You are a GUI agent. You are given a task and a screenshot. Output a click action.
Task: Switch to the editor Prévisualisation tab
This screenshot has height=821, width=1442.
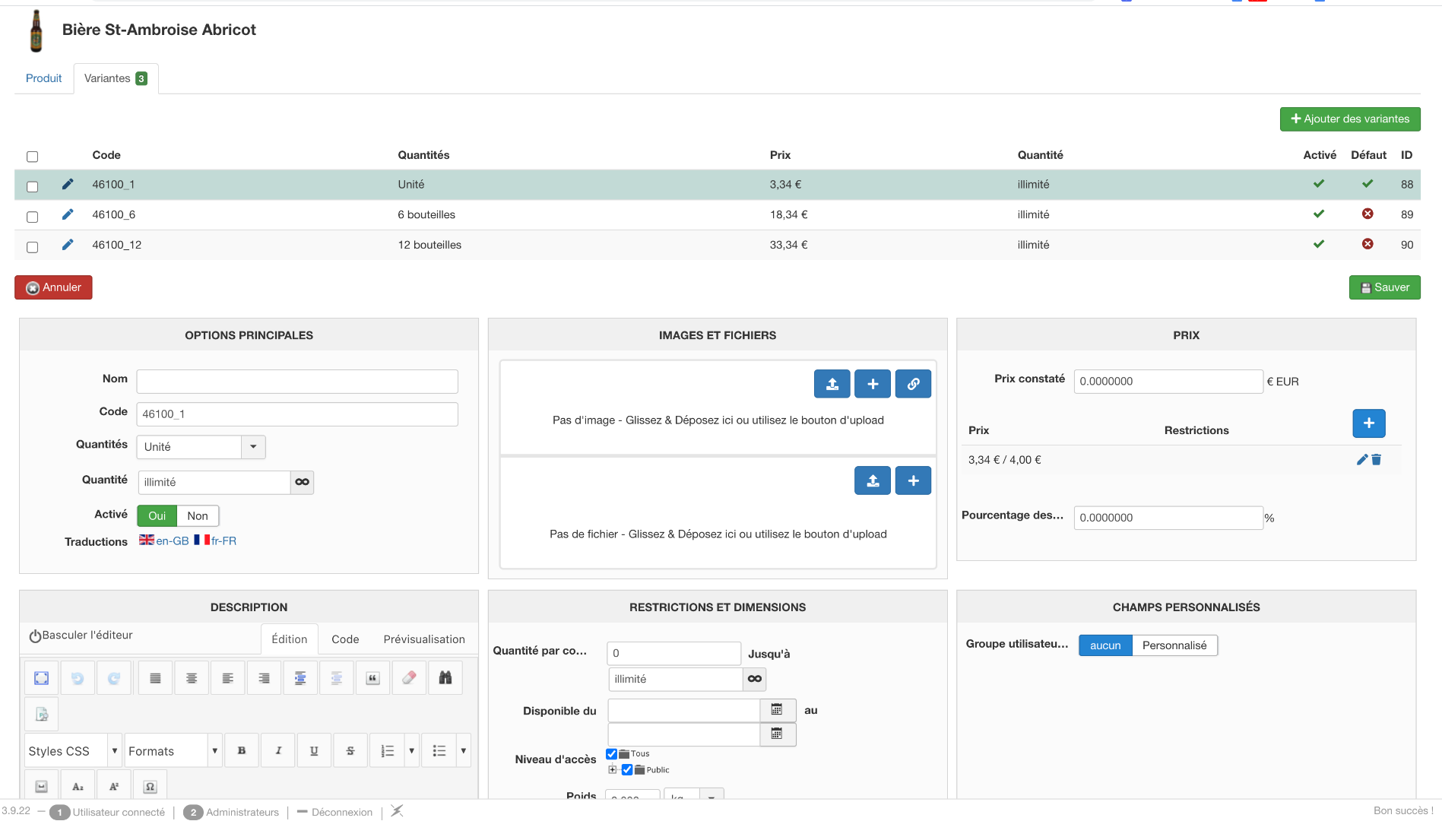(423, 639)
